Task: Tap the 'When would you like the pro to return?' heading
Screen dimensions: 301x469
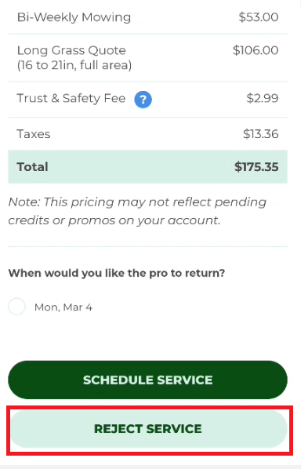Action: [x=117, y=273]
